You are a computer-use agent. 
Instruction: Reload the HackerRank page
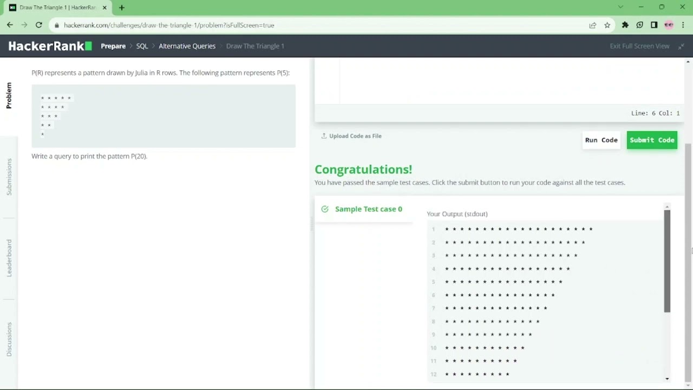coord(39,25)
